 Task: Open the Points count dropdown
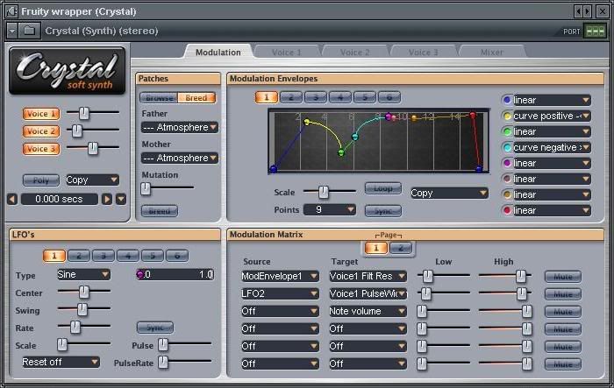[330, 209]
